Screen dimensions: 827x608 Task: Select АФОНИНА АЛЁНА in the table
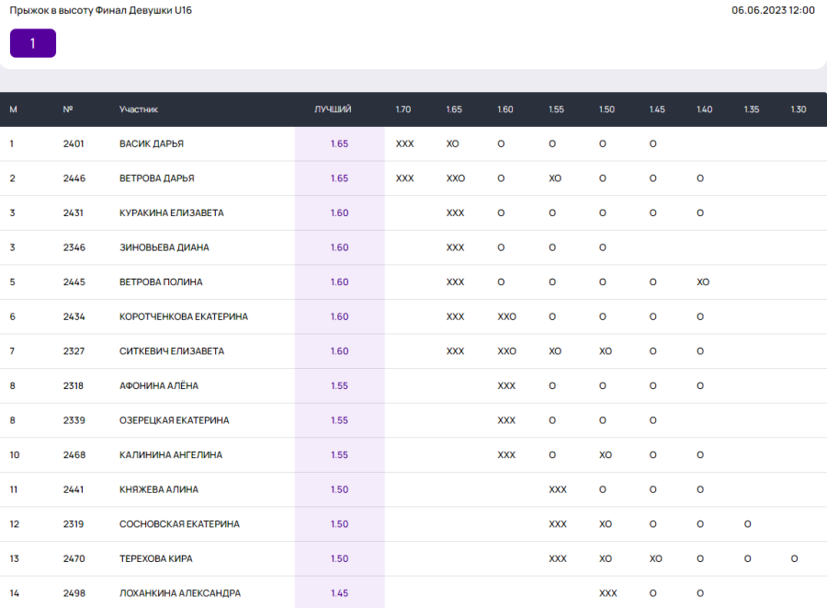[x=158, y=386]
